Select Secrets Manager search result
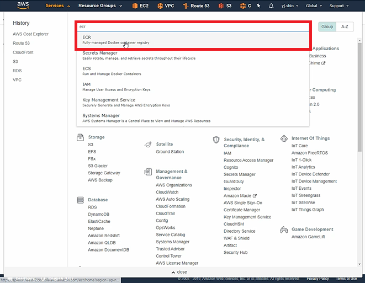 [193, 55]
